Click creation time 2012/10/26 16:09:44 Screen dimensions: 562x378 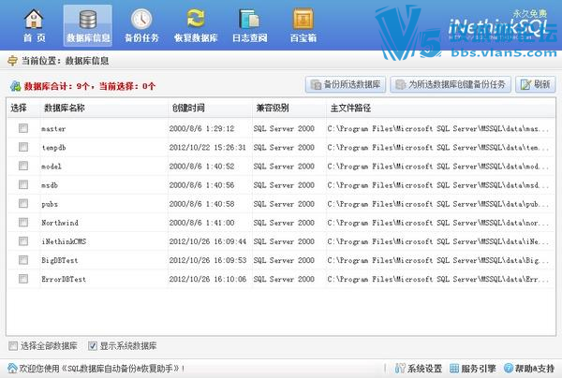pos(208,241)
